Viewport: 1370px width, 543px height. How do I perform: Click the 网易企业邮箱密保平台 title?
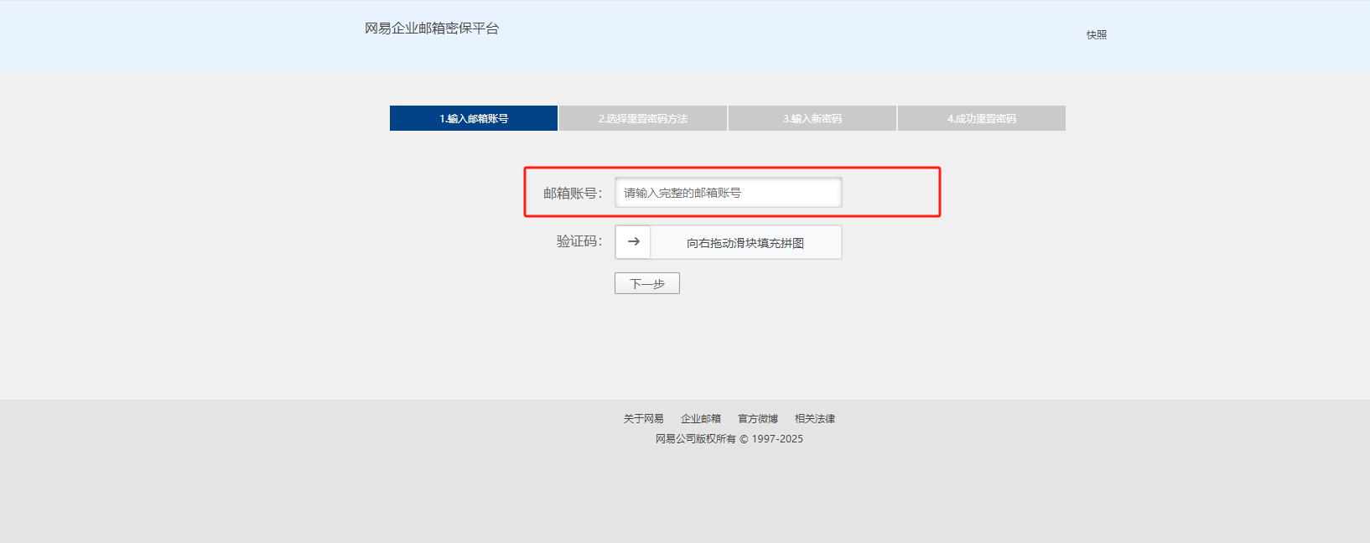[432, 28]
